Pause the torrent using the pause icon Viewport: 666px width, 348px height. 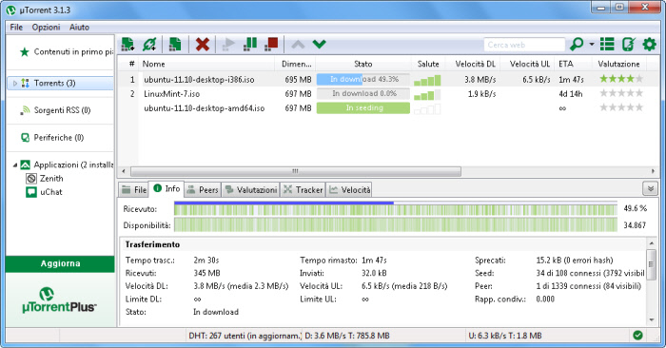[250, 44]
